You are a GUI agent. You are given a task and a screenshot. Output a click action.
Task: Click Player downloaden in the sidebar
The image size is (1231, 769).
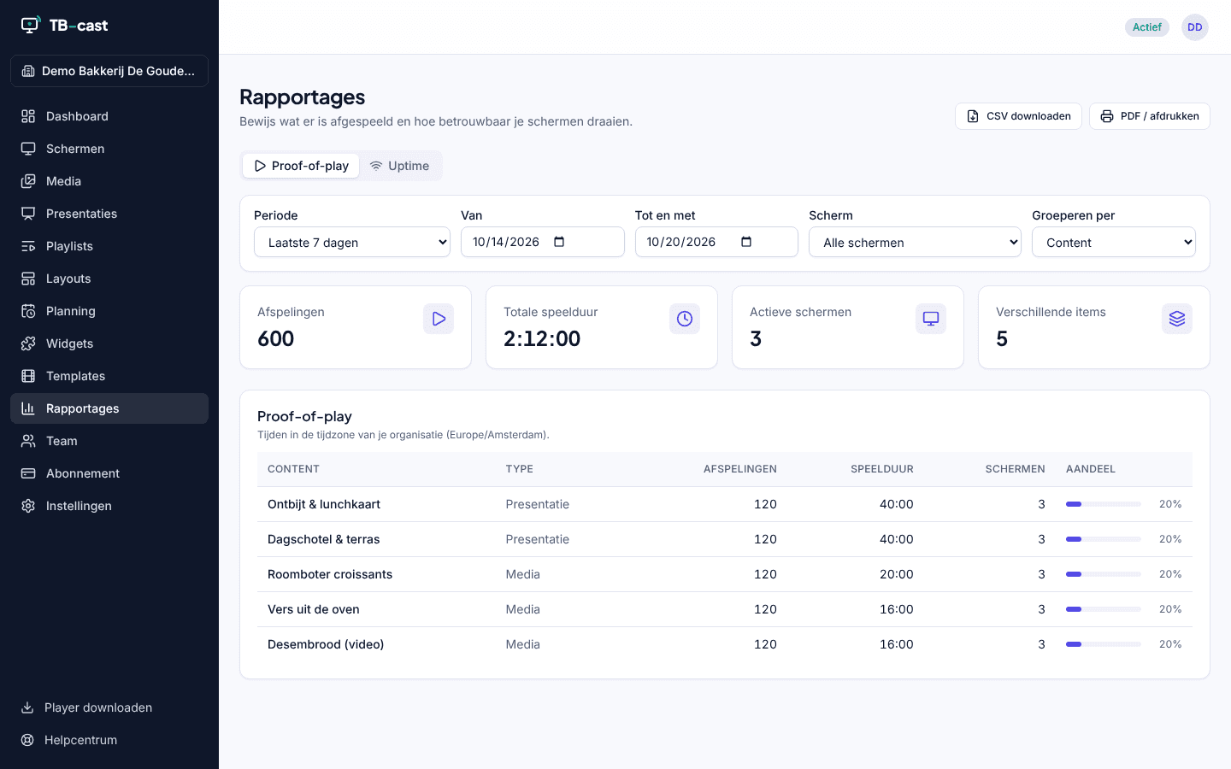(109, 707)
